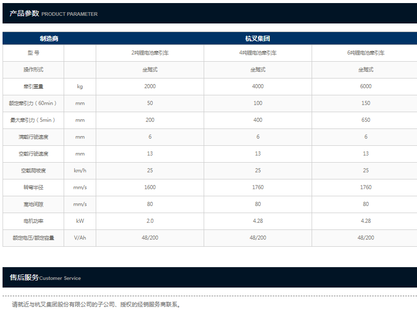
Task: Click 离地间隙 value 80 for 6吨 model
Action: [x=366, y=204]
